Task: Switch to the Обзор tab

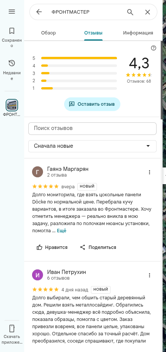Action: pos(49,33)
